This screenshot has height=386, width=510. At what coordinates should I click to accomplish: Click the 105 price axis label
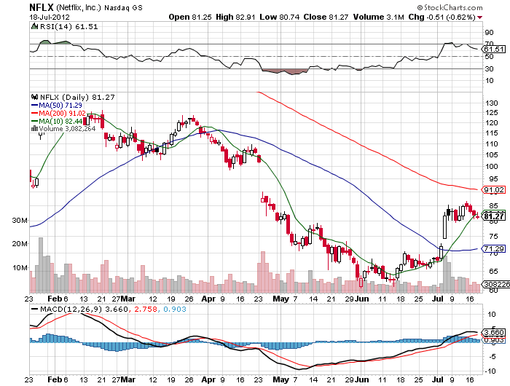coord(492,155)
